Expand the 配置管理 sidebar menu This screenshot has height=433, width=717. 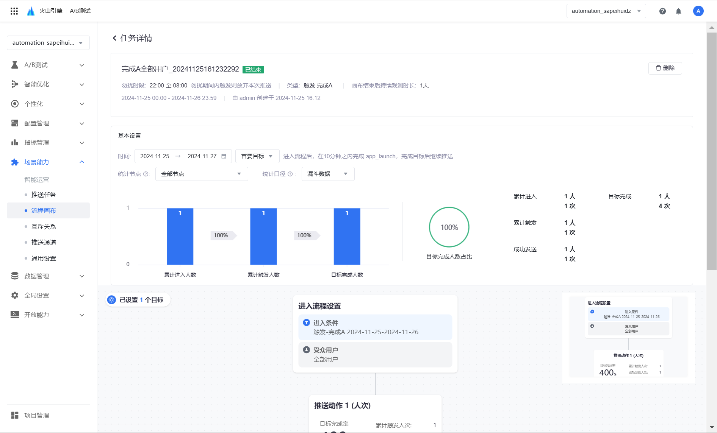[81, 123]
